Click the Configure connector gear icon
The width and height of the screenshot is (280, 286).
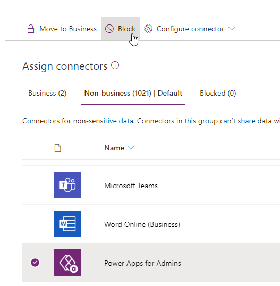pos(148,29)
